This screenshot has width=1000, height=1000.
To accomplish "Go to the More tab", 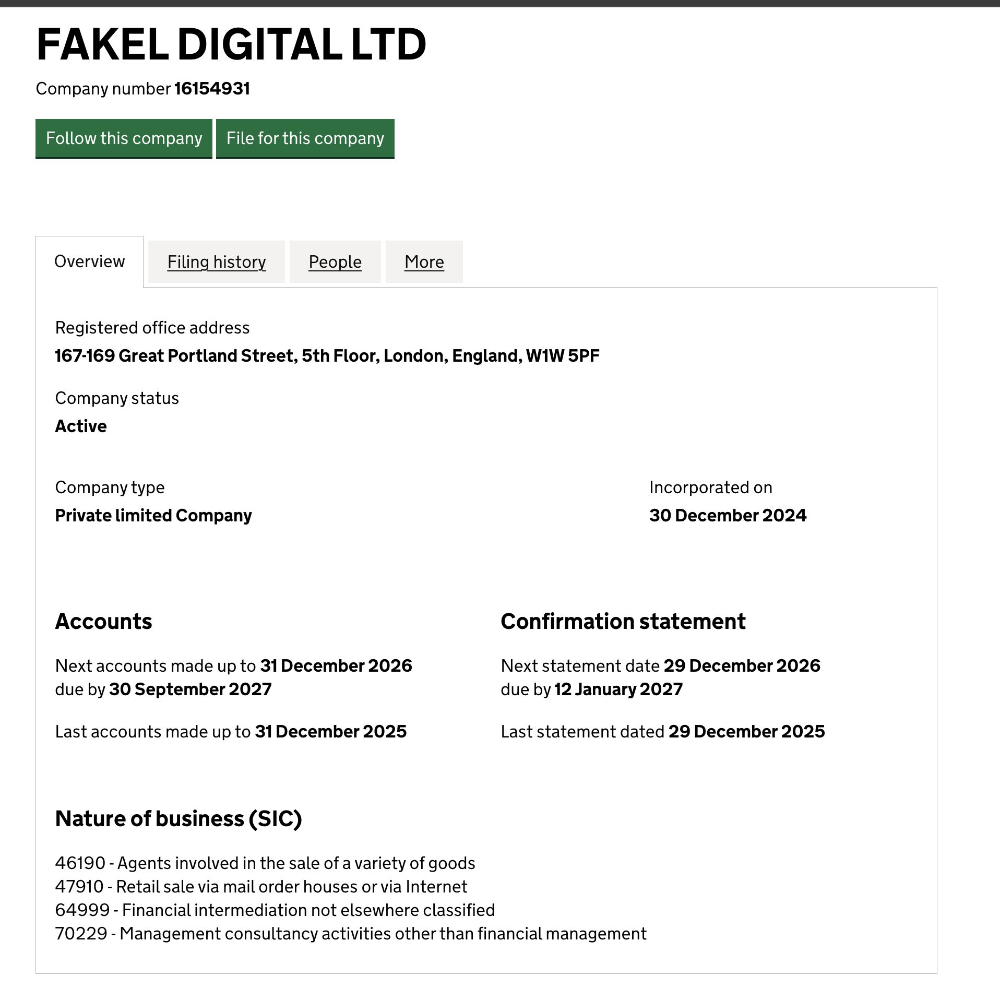I will [424, 261].
